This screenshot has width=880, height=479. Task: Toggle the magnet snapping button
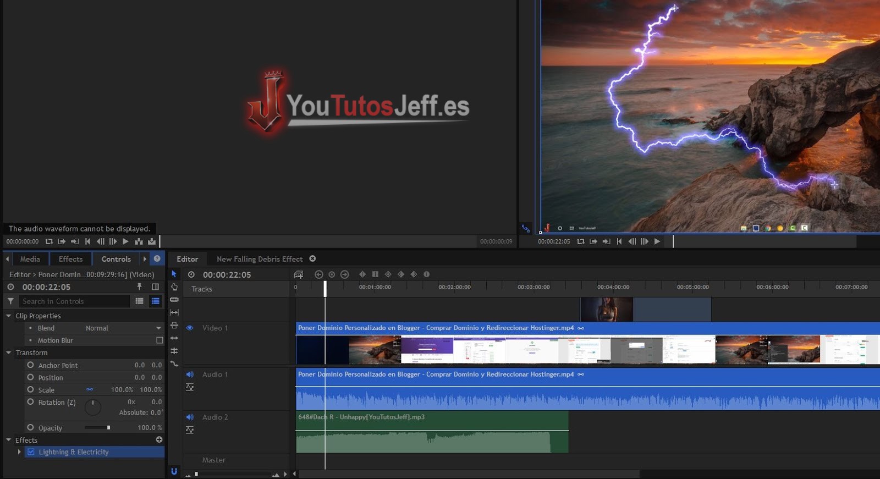tap(174, 471)
